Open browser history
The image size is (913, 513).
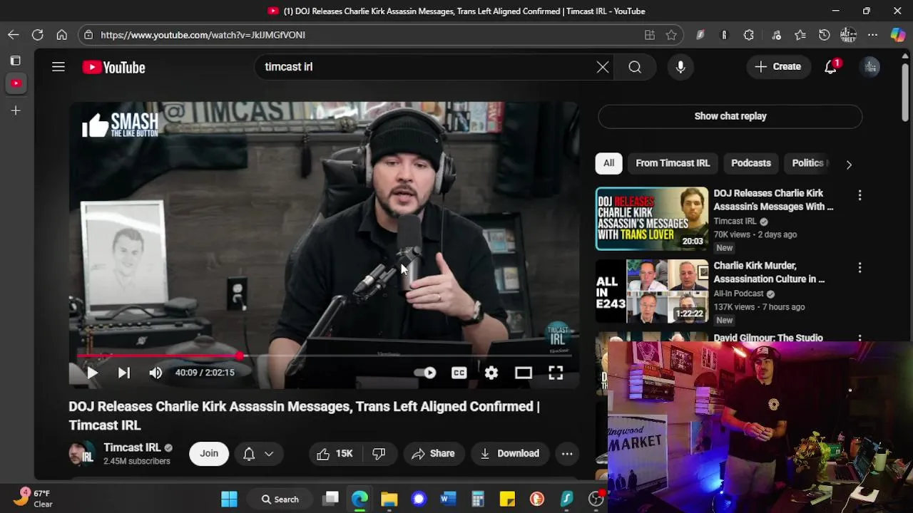pyautogui.click(x=825, y=35)
